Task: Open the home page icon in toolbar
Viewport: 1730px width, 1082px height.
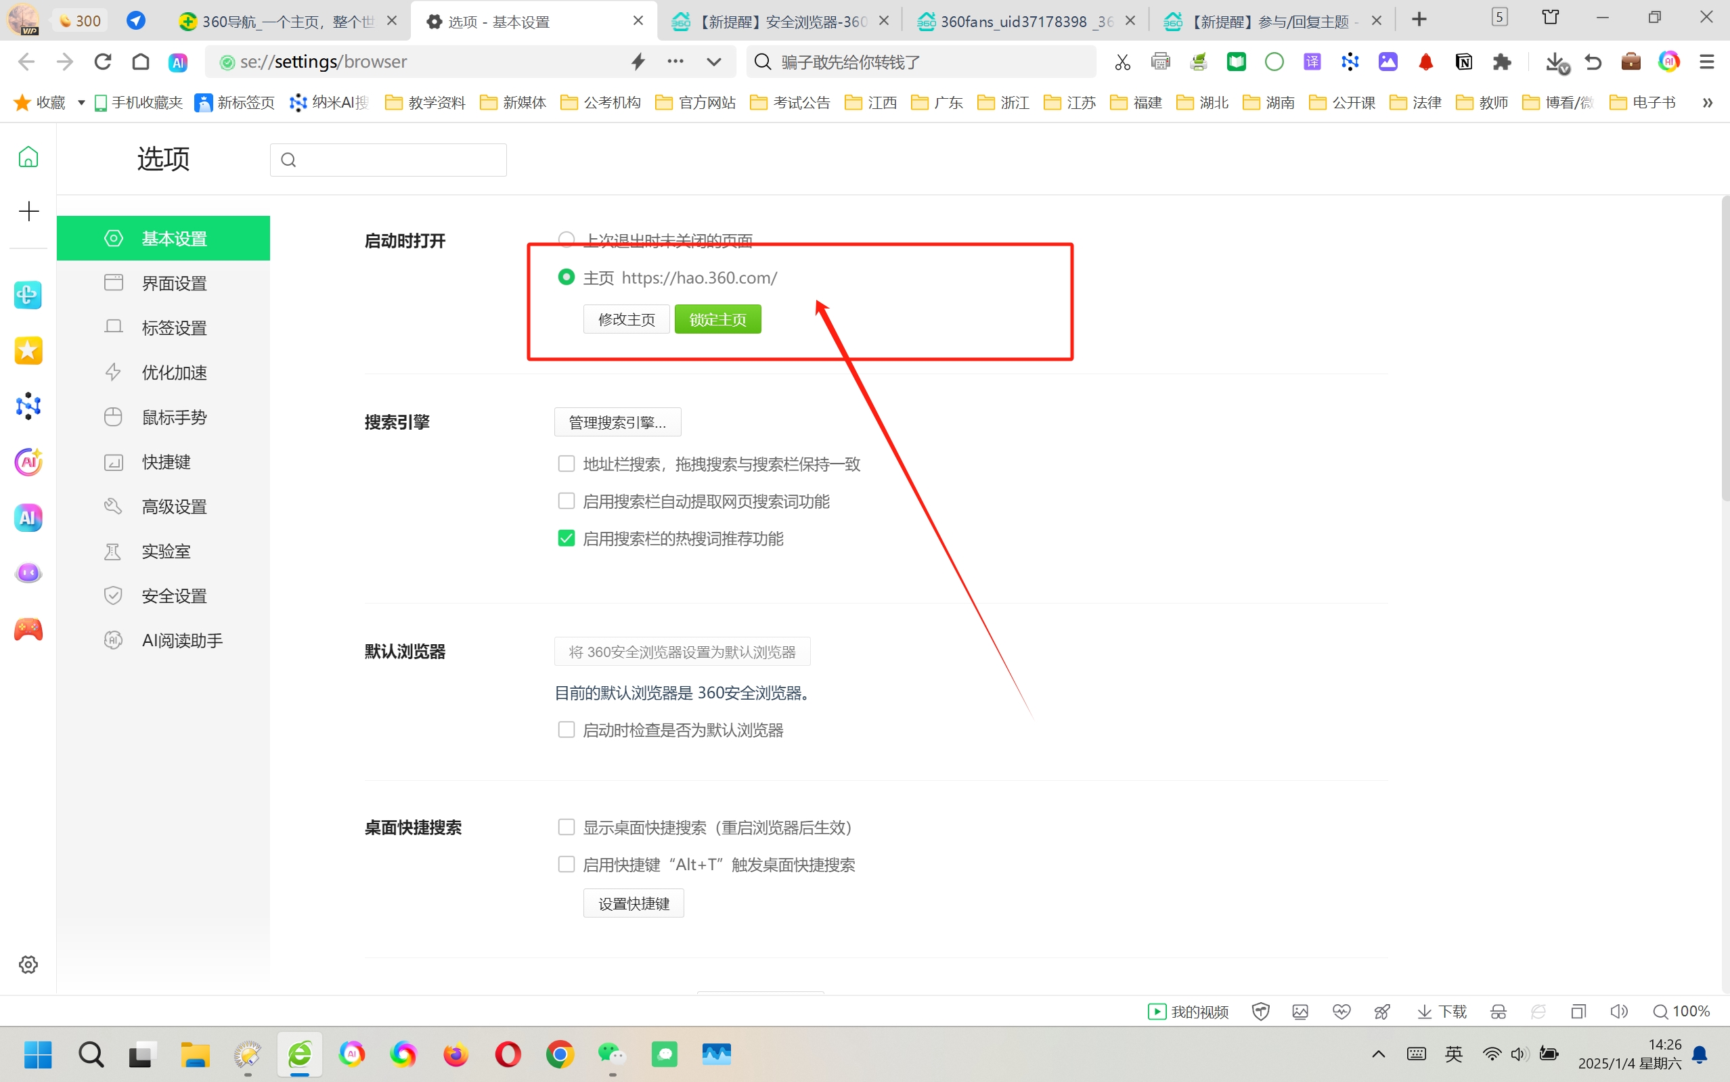Action: click(x=141, y=62)
